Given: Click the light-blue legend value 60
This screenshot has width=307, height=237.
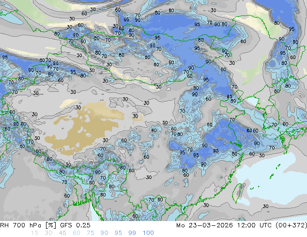Looking at the screenshot, I should [x=77, y=233].
